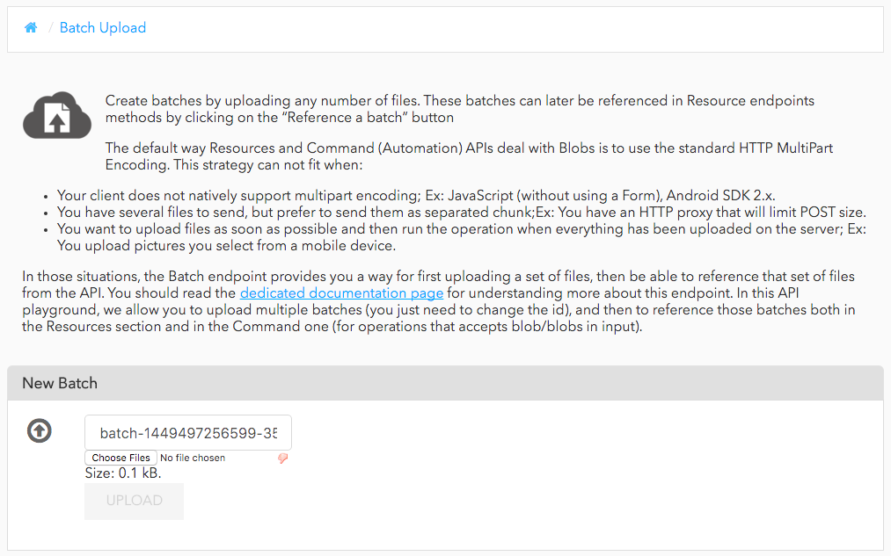Image resolution: width=891 pixels, height=556 pixels.
Task: Go to home via breadcrumb house icon
Action: pos(31,28)
